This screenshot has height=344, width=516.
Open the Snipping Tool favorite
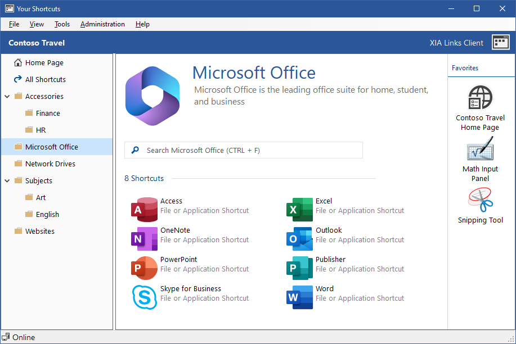tap(480, 202)
